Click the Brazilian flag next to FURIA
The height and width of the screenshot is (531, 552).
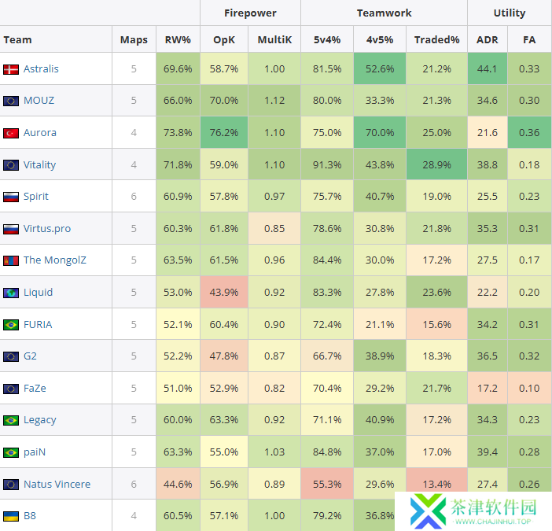tap(11, 324)
